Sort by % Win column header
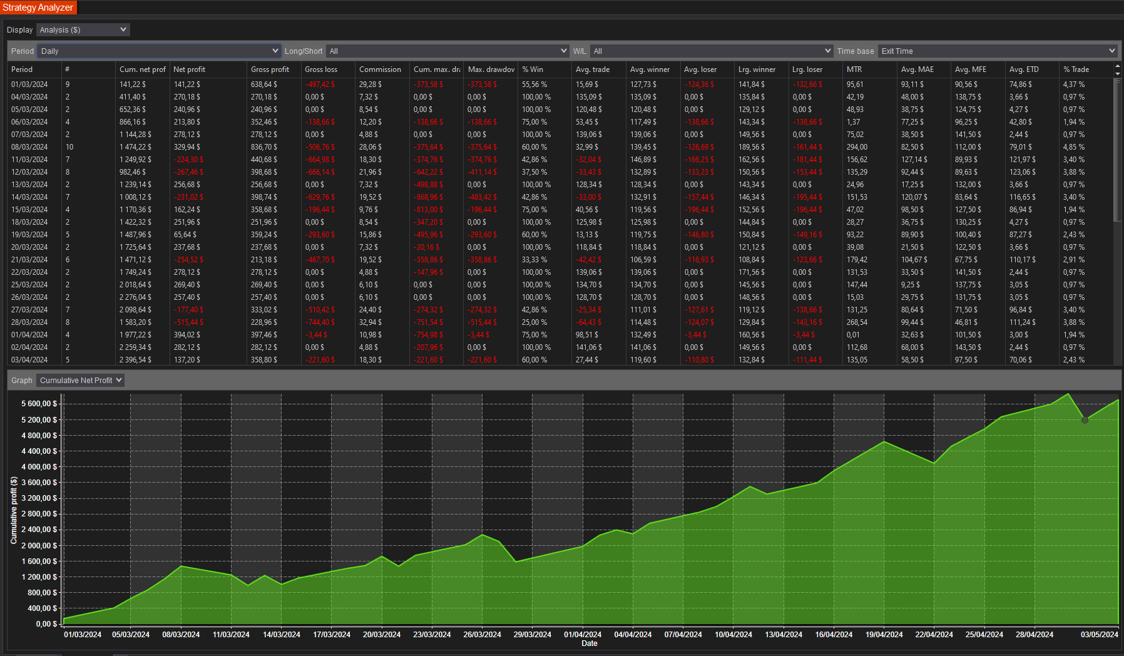 (x=544, y=69)
